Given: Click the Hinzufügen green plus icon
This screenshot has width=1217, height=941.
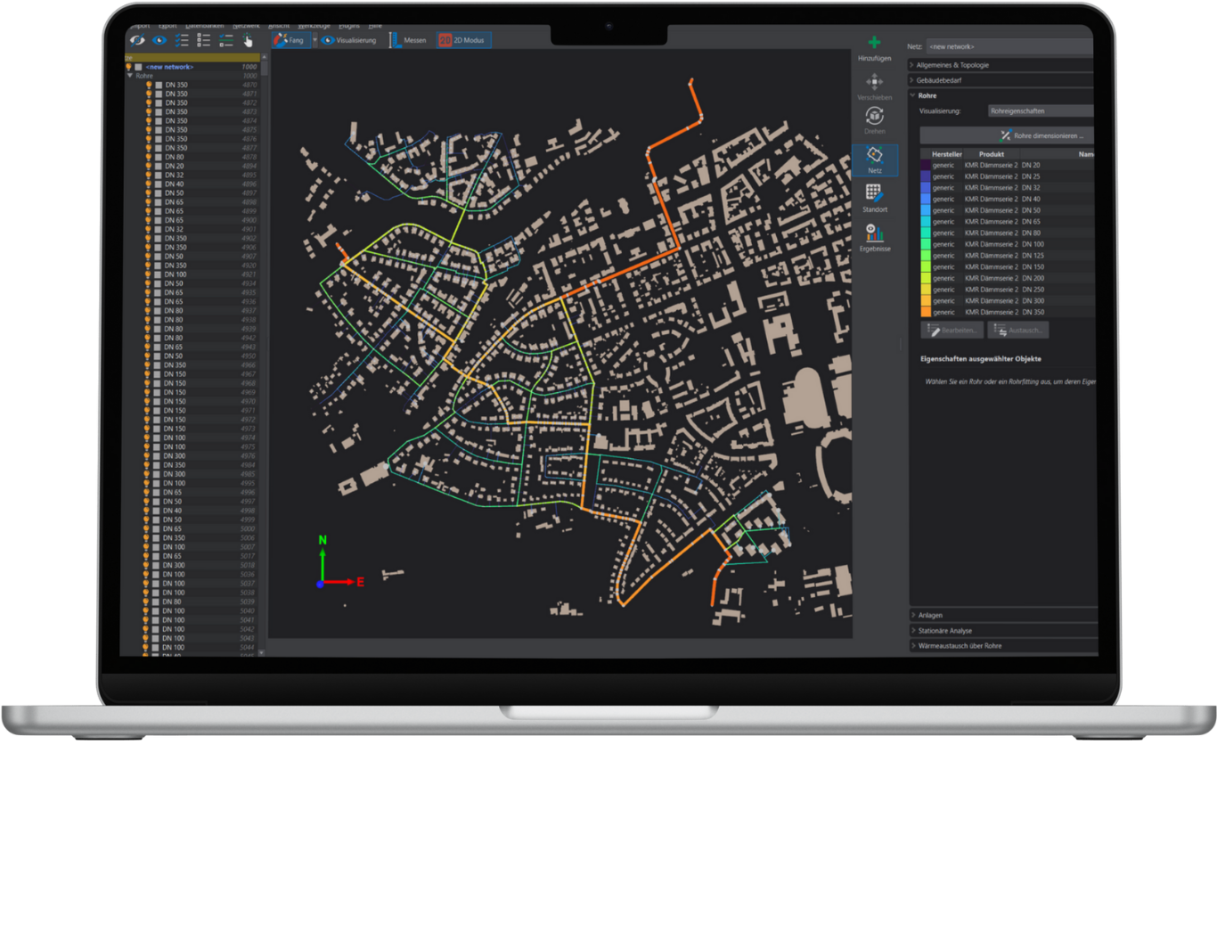Looking at the screenshot, I should pos(874,44).
